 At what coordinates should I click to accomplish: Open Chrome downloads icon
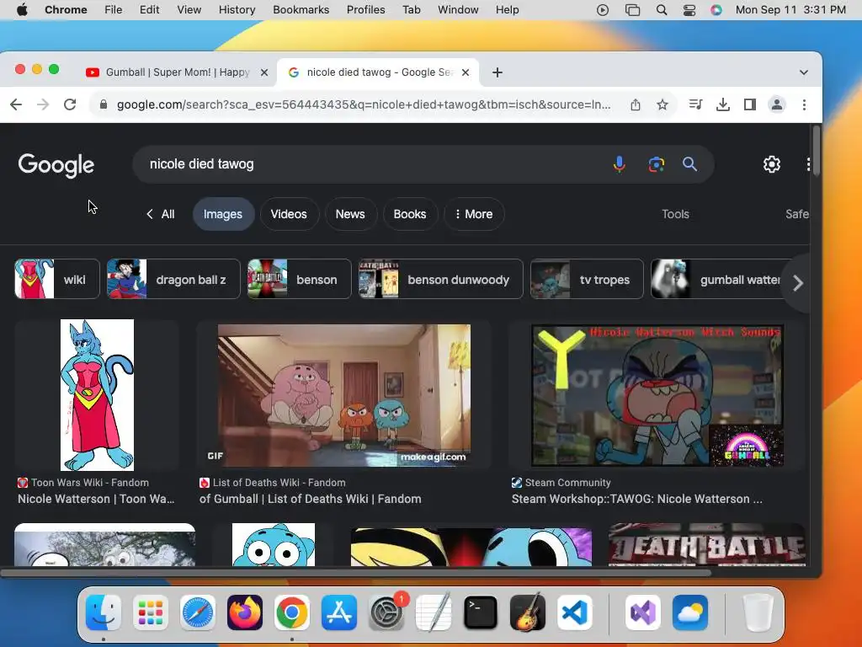tap(723, 104)
